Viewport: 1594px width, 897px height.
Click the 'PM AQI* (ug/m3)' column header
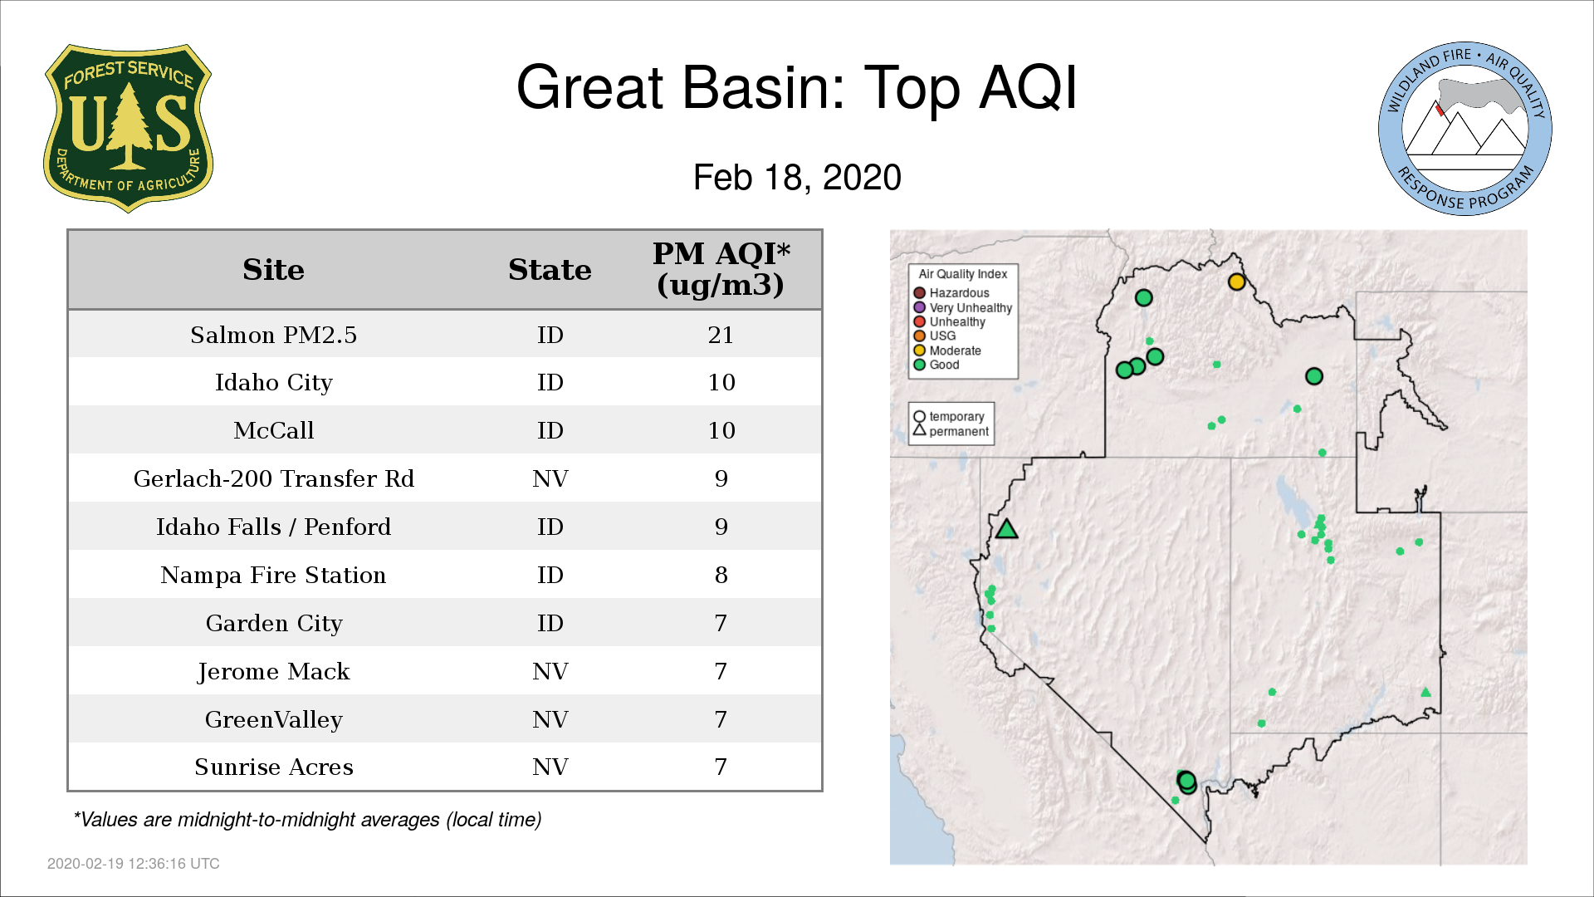[721, 269]
